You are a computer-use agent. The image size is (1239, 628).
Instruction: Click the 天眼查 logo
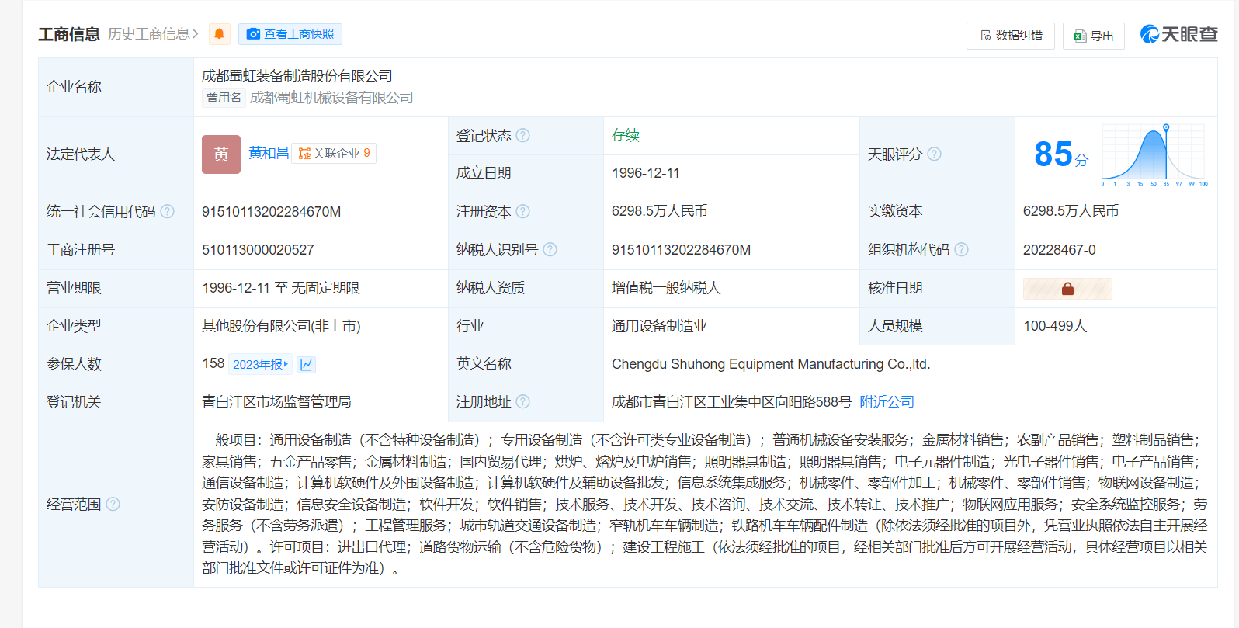1178,34
